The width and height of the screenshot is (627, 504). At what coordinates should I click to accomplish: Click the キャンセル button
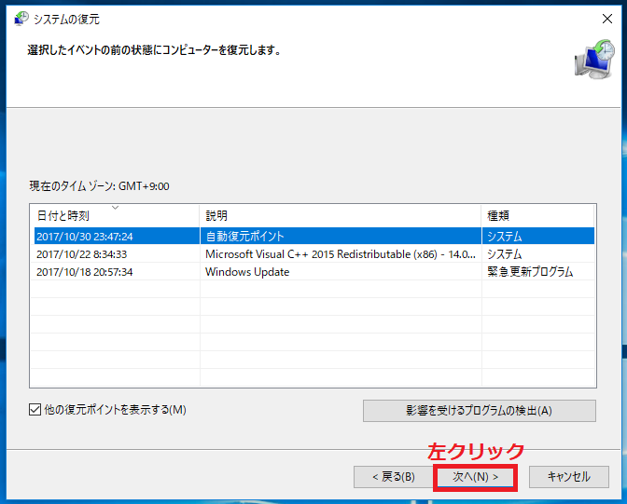[x=568, y=477]
